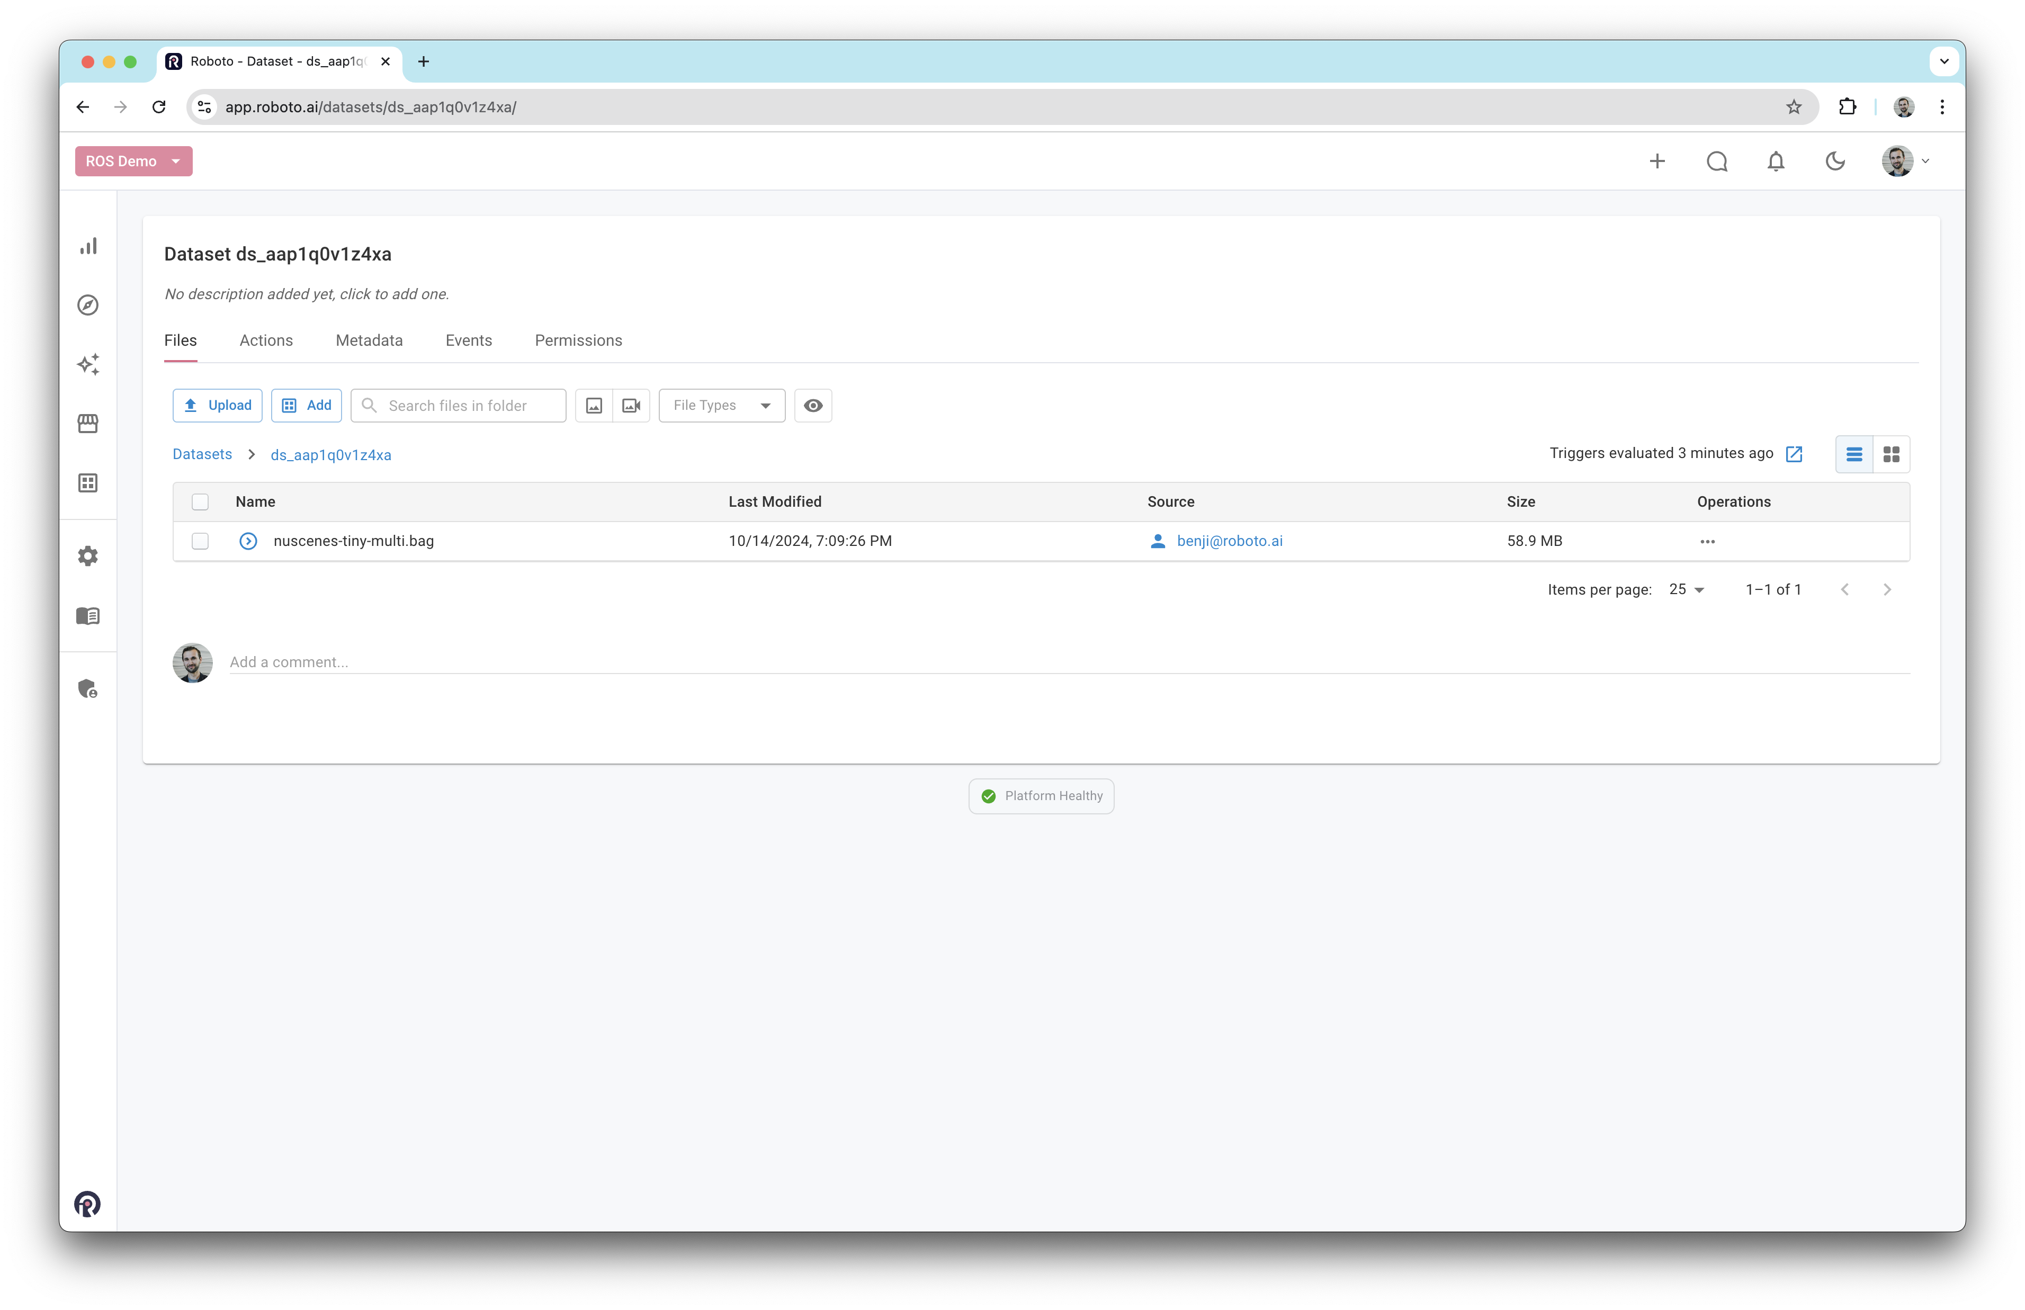This screenshot has height=1310, width=2025.
Task: Open the documentation book sidebar icon
Action: click(88, 616)
